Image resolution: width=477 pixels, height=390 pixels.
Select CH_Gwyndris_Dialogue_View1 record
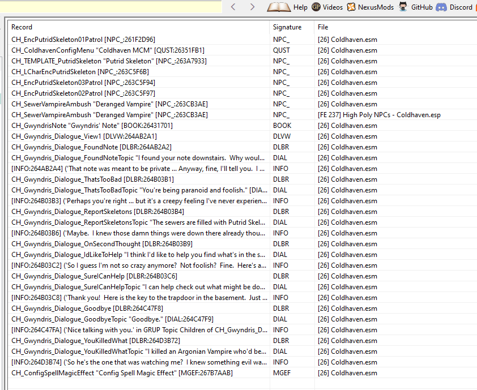84,136
